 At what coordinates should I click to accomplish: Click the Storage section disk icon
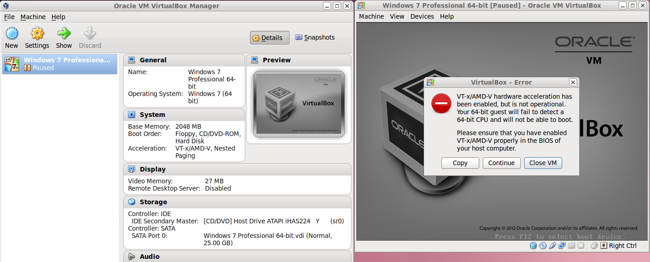point(132,202)
